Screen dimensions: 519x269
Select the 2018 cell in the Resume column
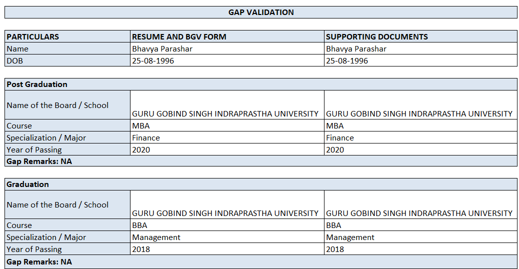click(227, 249)
